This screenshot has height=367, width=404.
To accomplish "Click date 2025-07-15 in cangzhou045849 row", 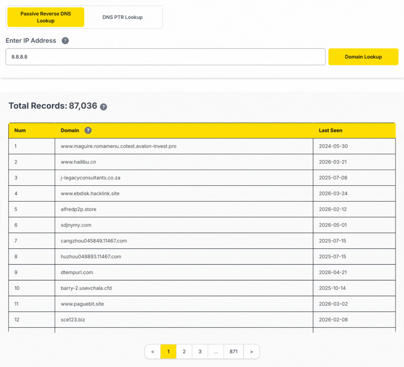I will click(332, 241).
